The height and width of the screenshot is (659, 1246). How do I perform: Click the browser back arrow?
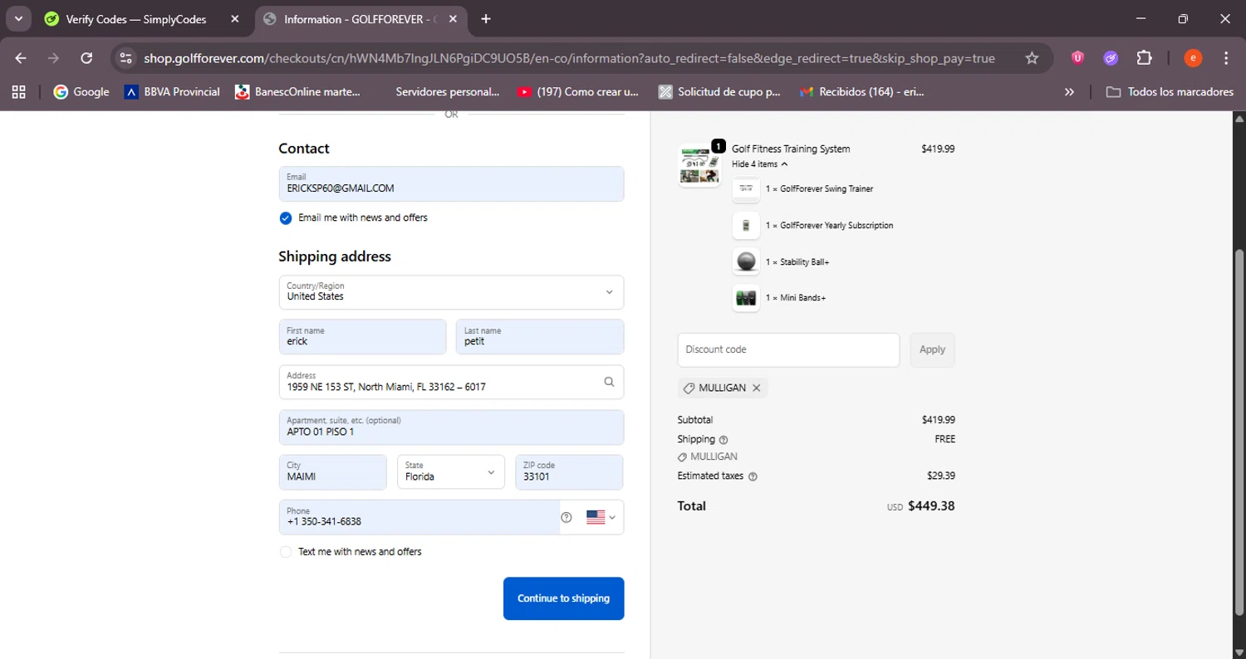tap(21, 58)
